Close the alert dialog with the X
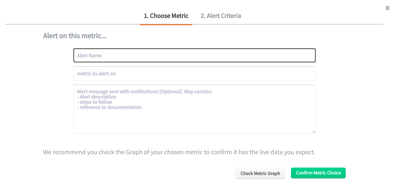396x189 pixels. point(388,8)
